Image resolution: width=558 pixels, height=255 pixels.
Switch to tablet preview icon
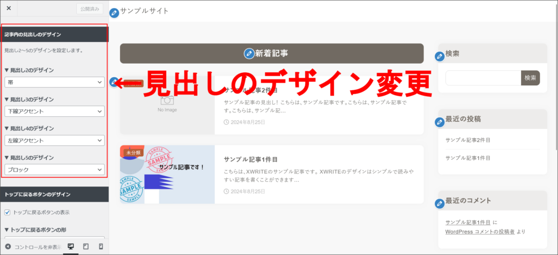pyautogui.click(x=86, y=246)
